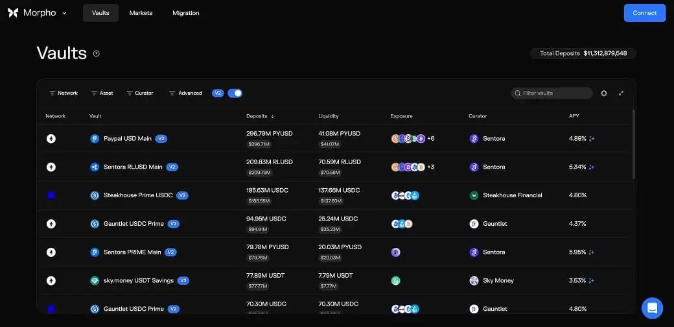674x327 pixels.
Task: Click exposure icons in Steakhouse Prime USDC row
Action: (x=405, y=195)
